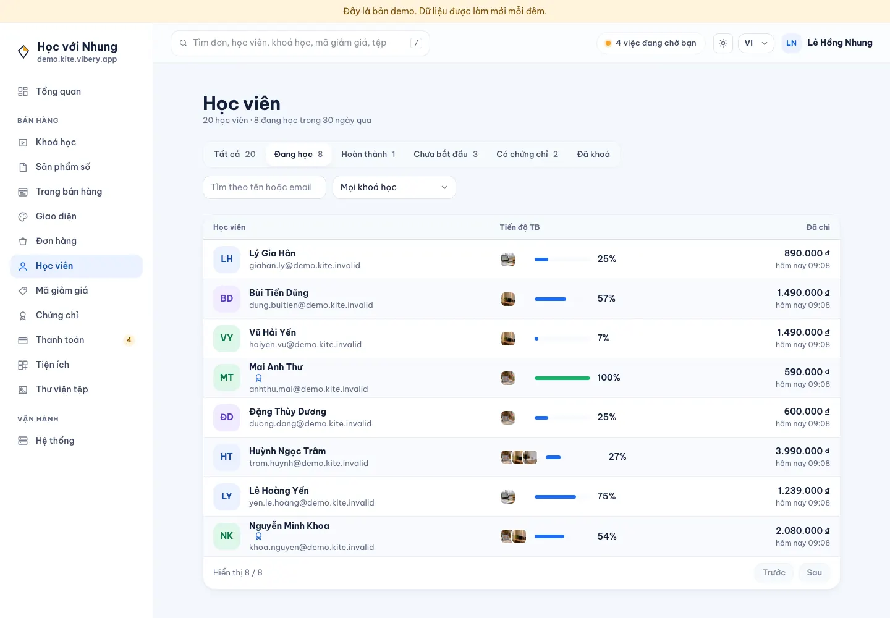Select the Đã khoá tab
Image resolution: width=890 pixels, height=618 pixels.
(x=593, y=154)
